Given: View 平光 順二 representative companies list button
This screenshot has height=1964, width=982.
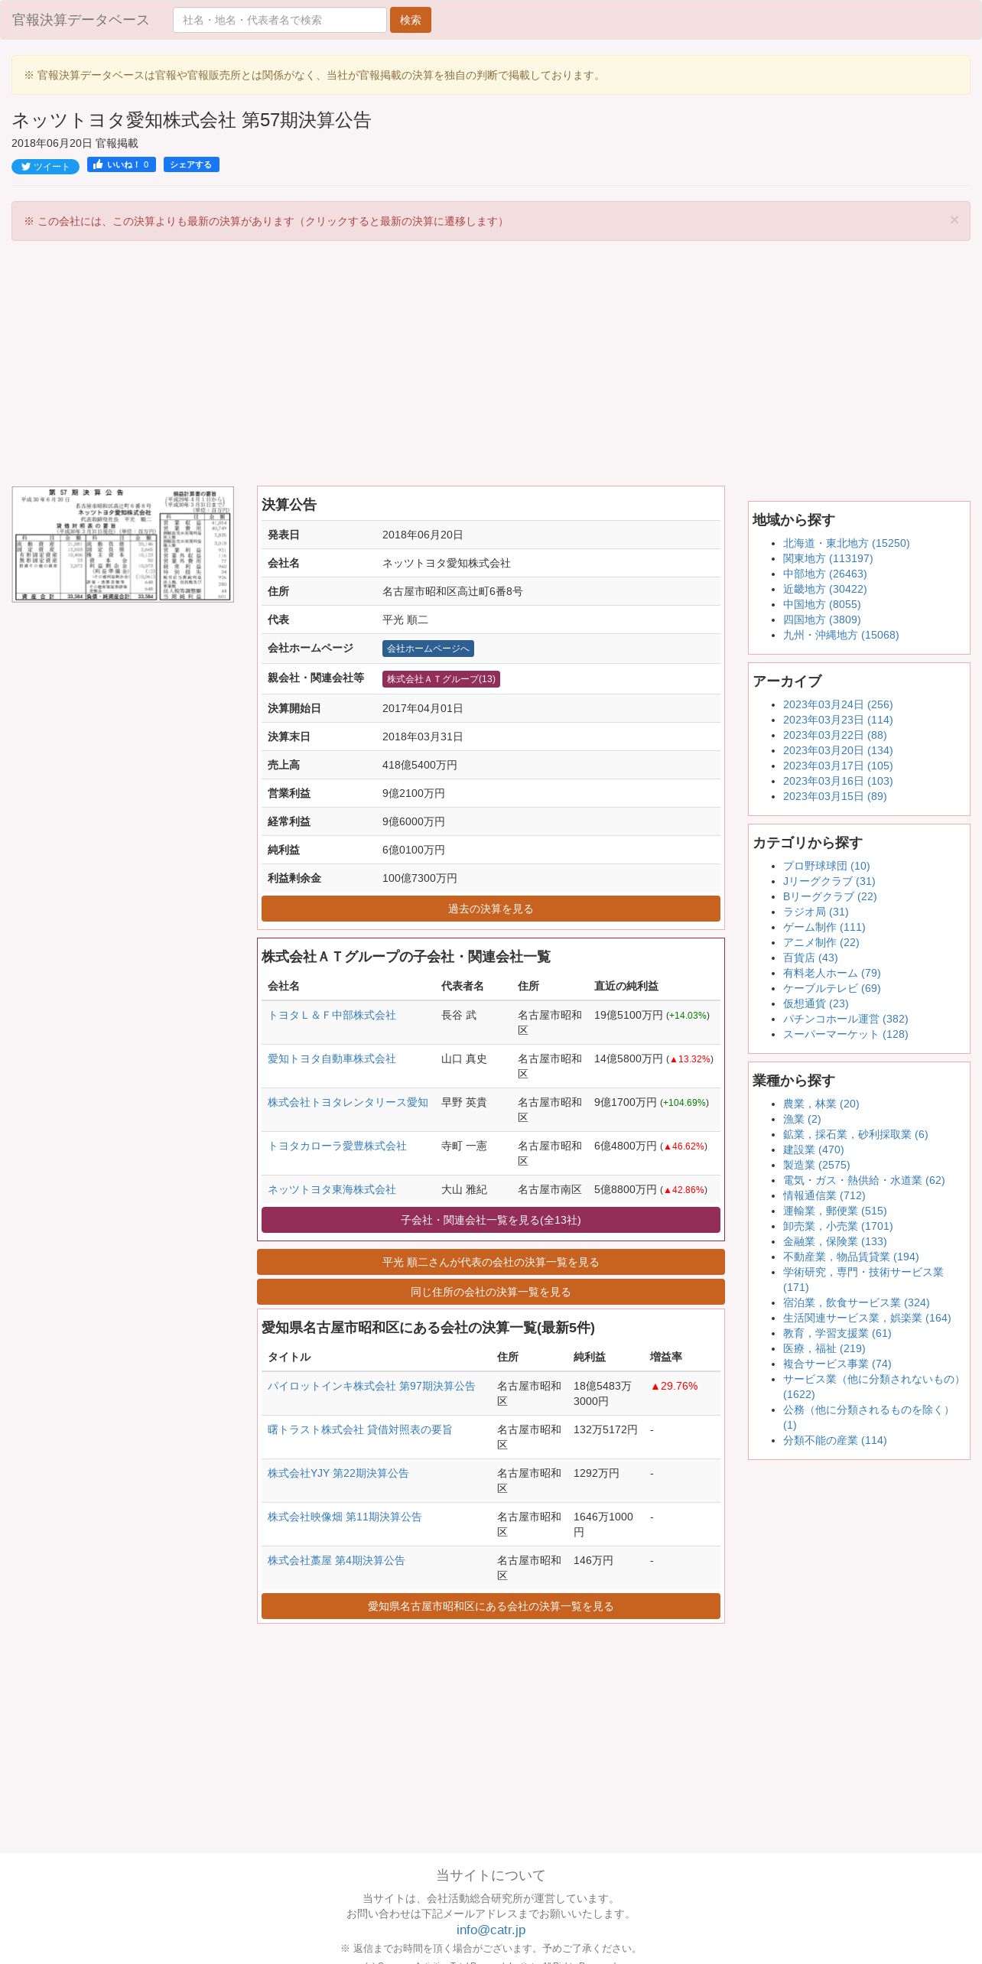Looking at the screenshot, I should 491,1262.
